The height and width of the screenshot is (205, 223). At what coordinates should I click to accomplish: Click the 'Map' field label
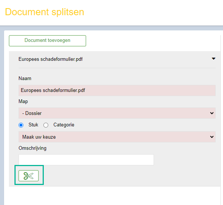pos(23,102)
